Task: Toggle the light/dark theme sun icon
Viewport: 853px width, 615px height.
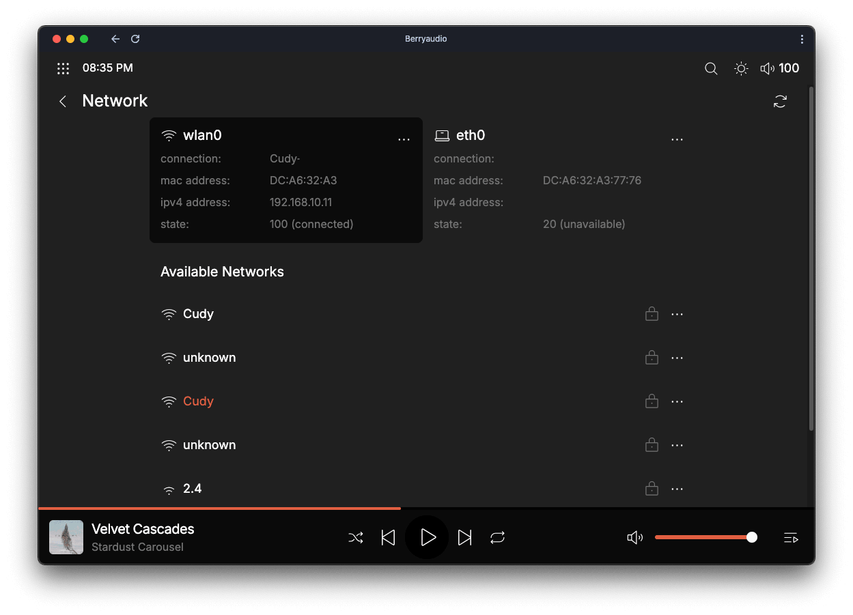Action: [x=741, y=68]
